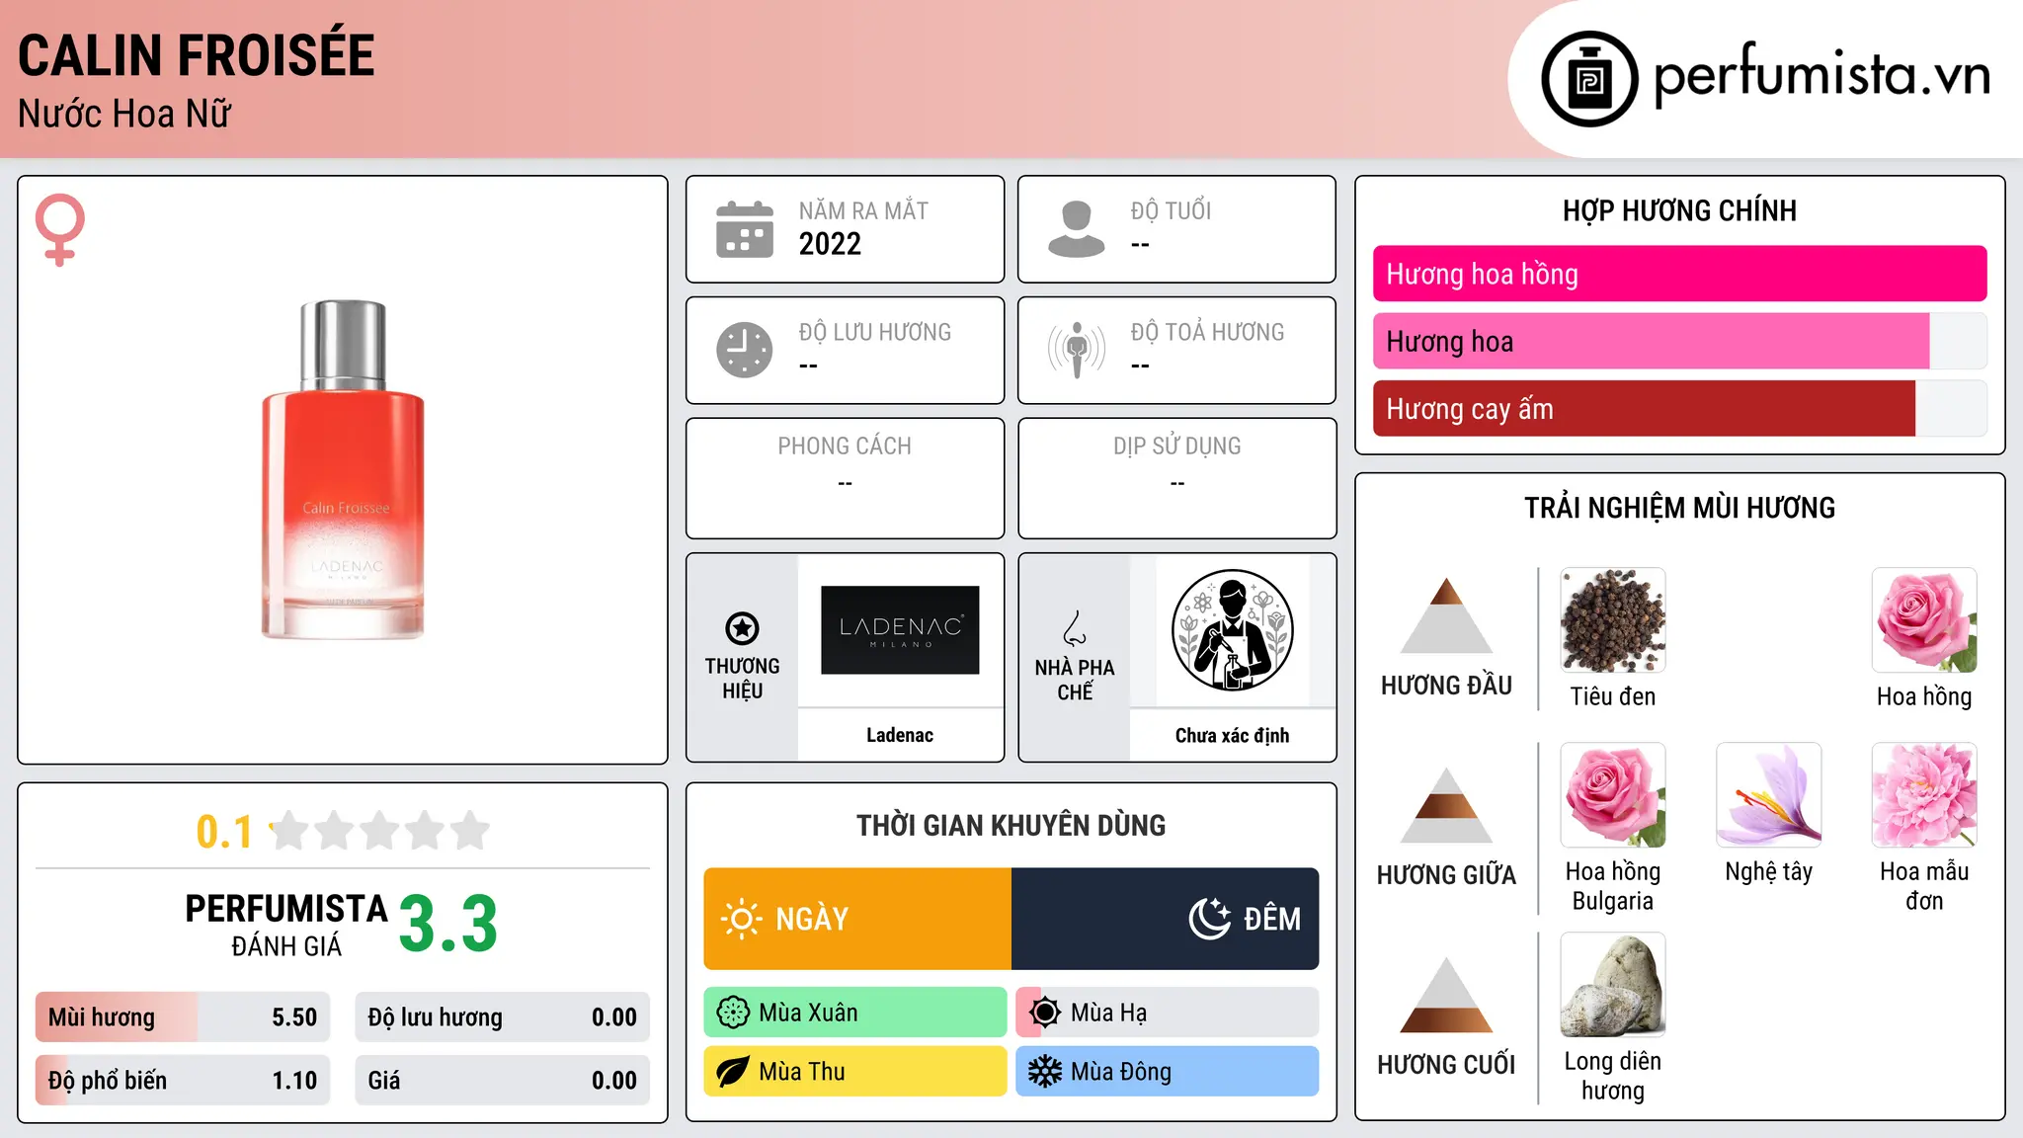Click the base note pyramid icon
Image resolution: width=2023 pixels, height=1138 pixels.
coord(1446,995)
